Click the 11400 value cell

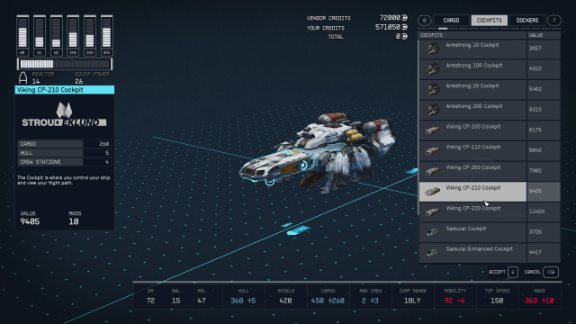(x=544, y=211)
